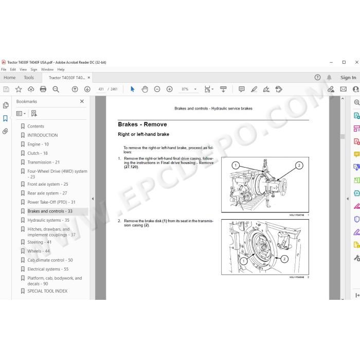Open the View menu

click(x=23, y=69)
